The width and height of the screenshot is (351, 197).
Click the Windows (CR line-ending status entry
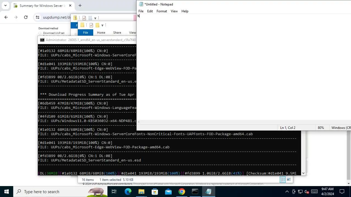point(341,128)
